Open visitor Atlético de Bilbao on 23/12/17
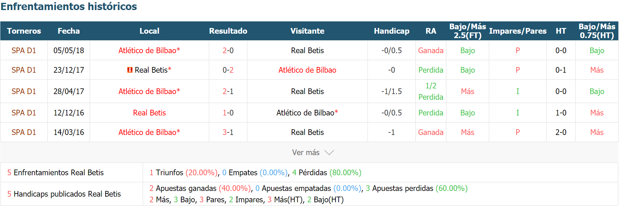 point(307,70)
